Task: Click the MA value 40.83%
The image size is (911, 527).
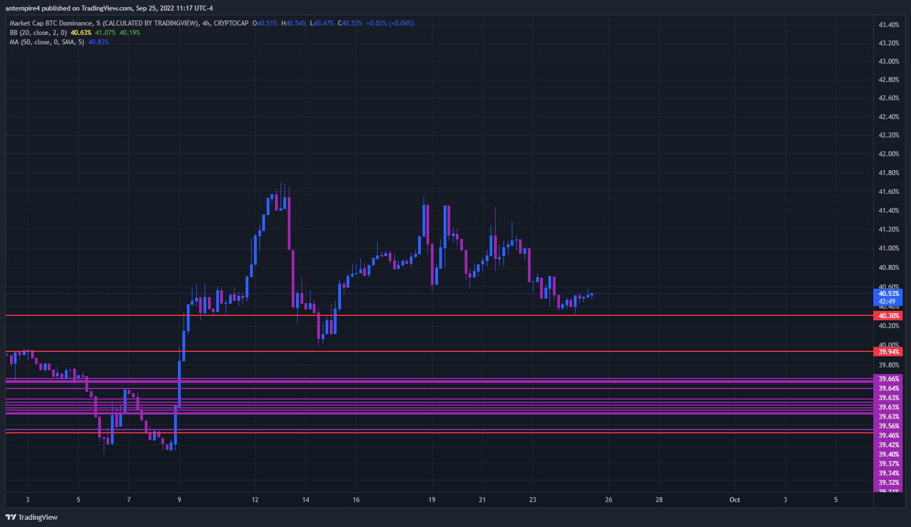Action: coord(99,42)
